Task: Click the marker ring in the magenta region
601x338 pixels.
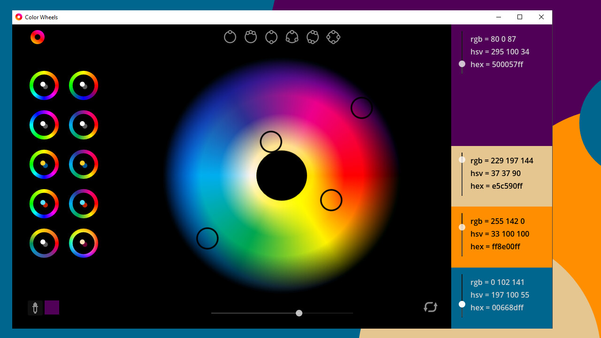Action: (x=362, y=108)
